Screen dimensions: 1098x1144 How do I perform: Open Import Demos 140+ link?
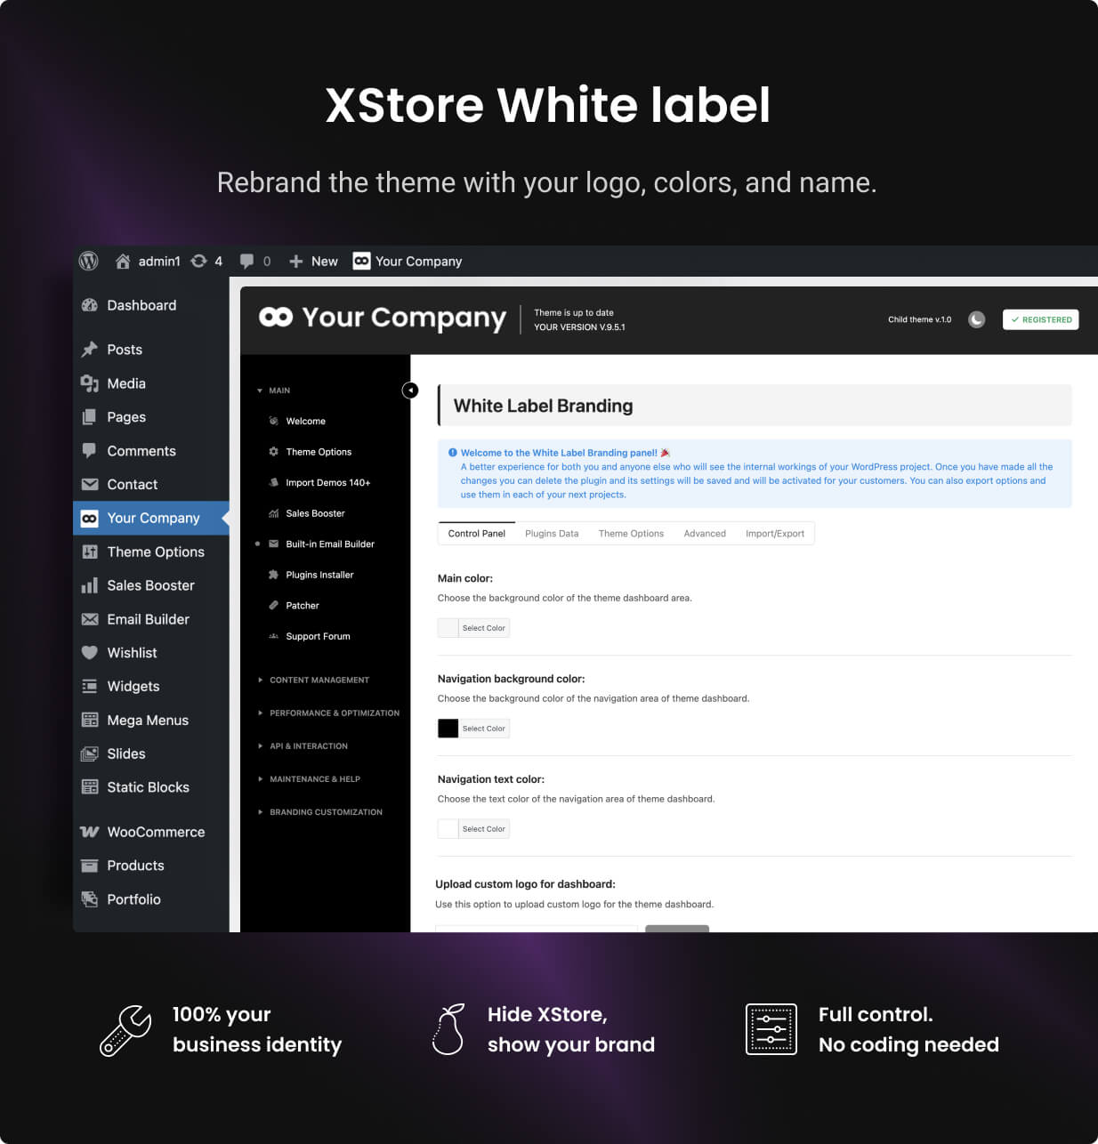coord(327,482)
